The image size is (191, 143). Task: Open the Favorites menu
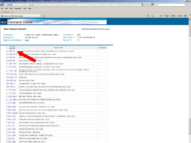(18, 8)
